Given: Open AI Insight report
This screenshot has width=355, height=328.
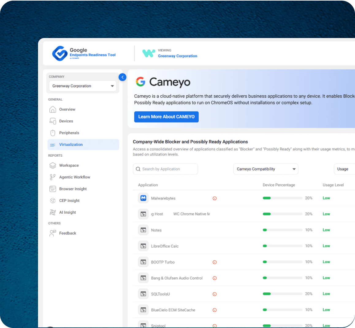Looking at the screenshot, I should tap(83, 212).
